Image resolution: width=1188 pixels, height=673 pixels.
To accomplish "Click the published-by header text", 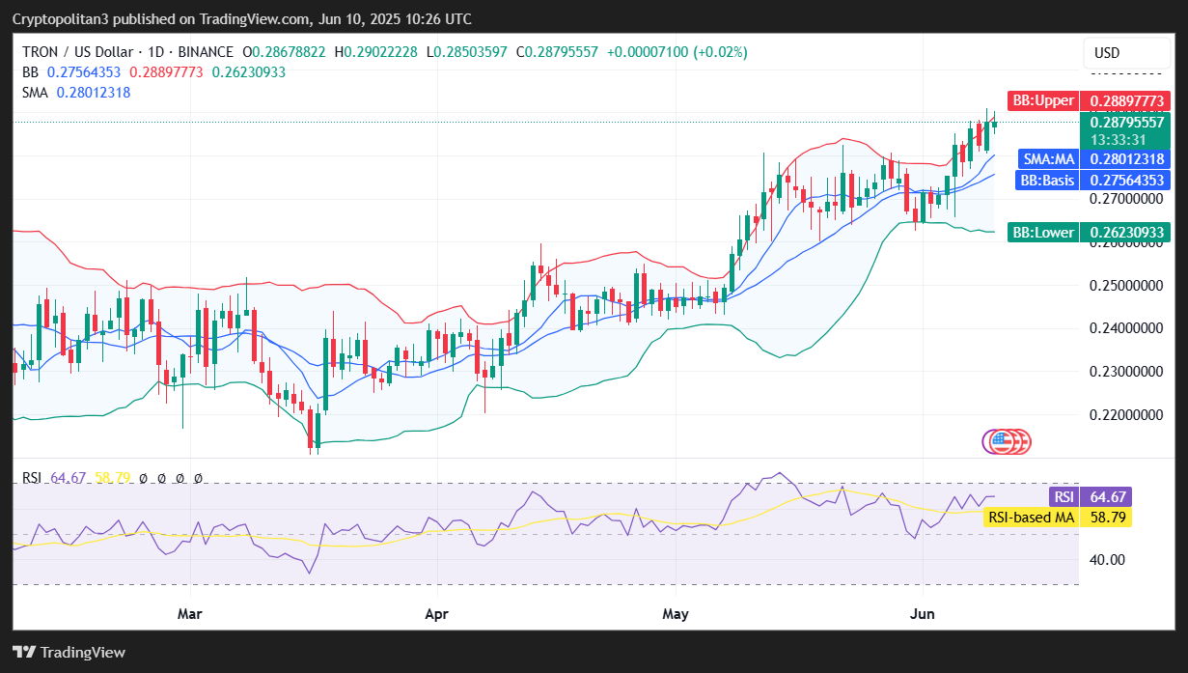I will point(242,18).
